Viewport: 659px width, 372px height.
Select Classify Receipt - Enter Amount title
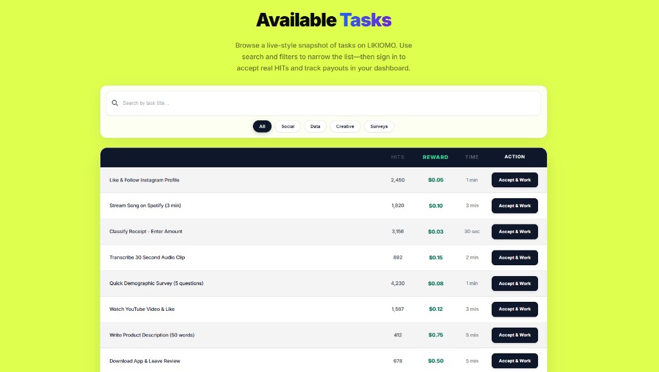pyautogui.click(x=146, y=232)
